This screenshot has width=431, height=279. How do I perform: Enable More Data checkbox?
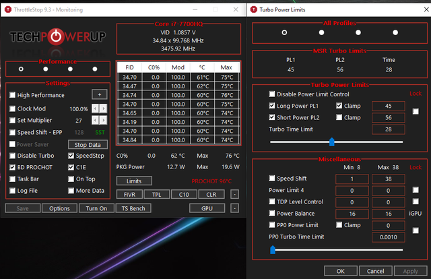coord(71,191)
